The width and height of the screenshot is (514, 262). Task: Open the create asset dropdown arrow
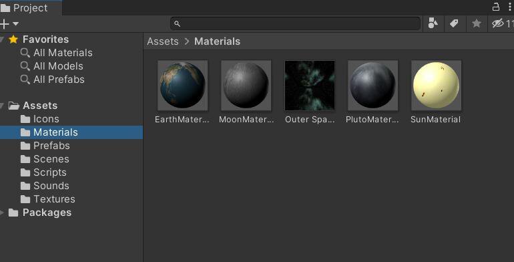tap(16, 24)
